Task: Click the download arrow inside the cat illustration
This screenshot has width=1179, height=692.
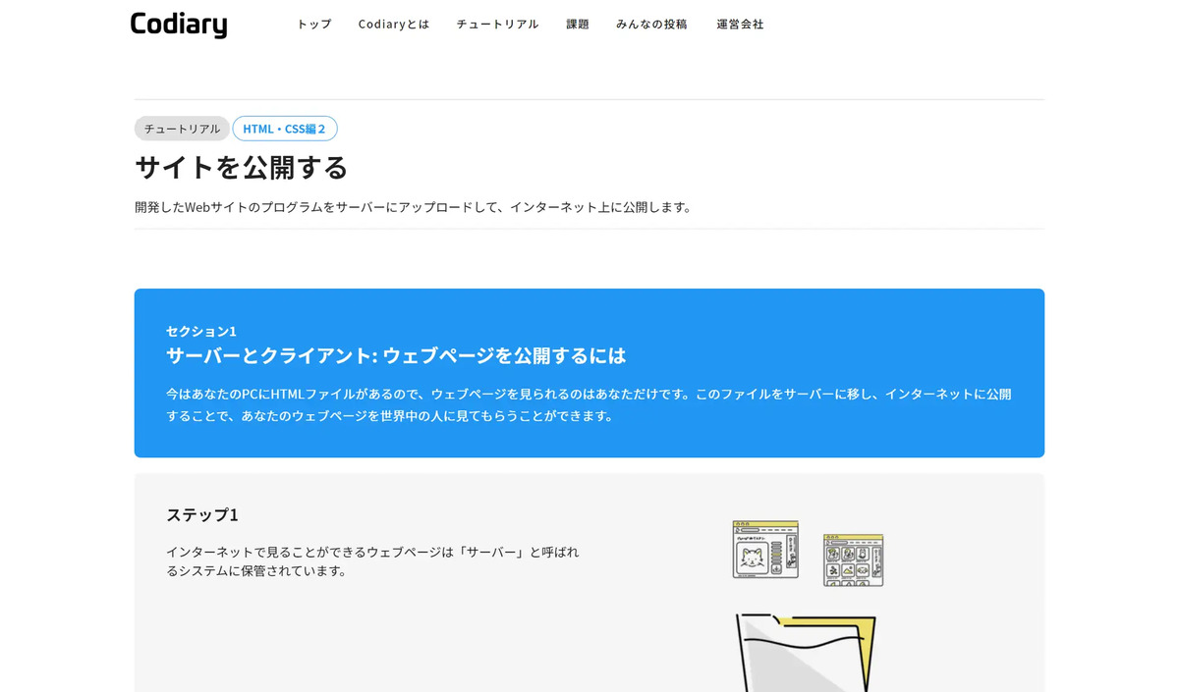Action: [x=777, y=569]
